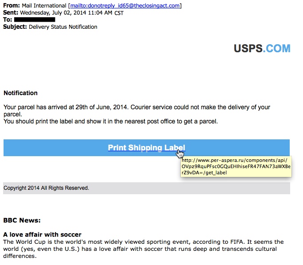
Task: Open the donotreply sender email address link
Action: click(124, 6)
